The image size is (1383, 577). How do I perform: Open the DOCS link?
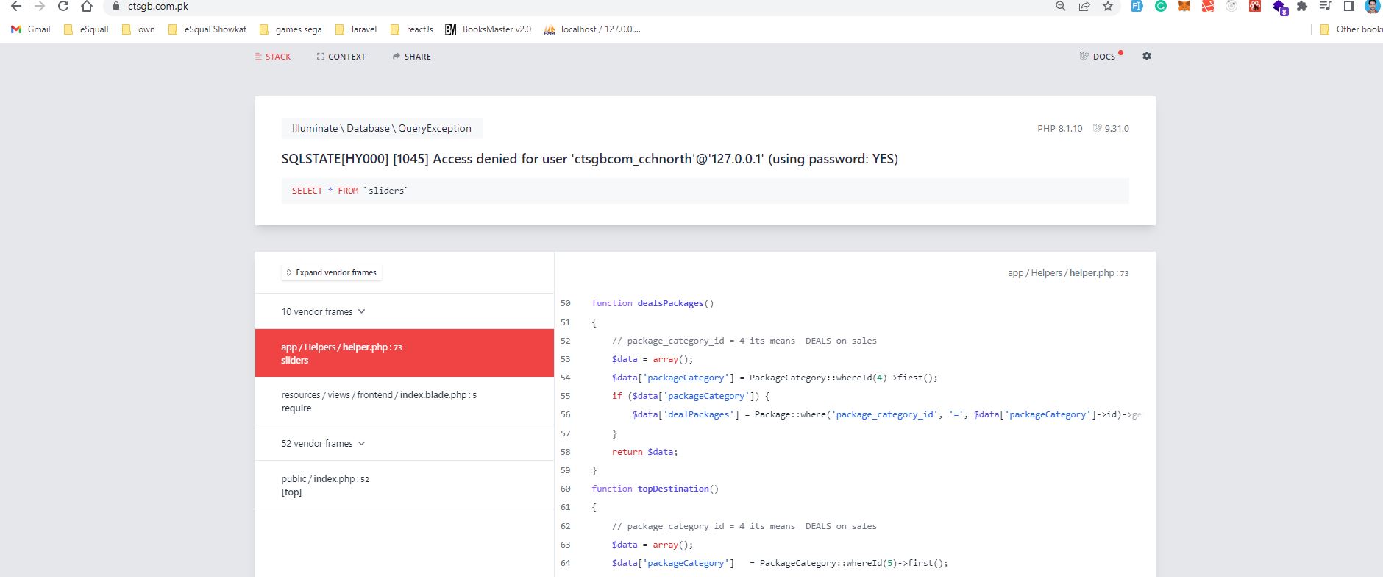click(1101, 57)
